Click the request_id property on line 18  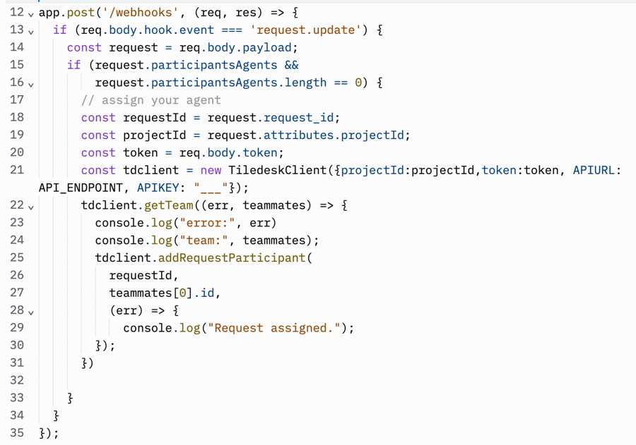click(x=302, y=118)
